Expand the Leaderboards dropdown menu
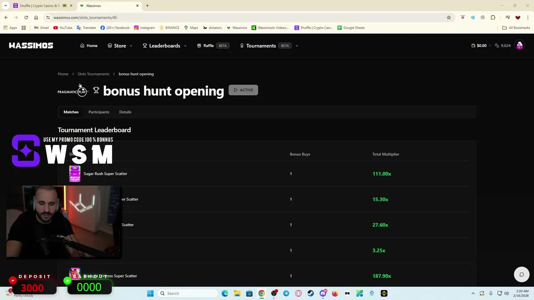This screenshot has width=534, height=300. click(x=164, y=45)
